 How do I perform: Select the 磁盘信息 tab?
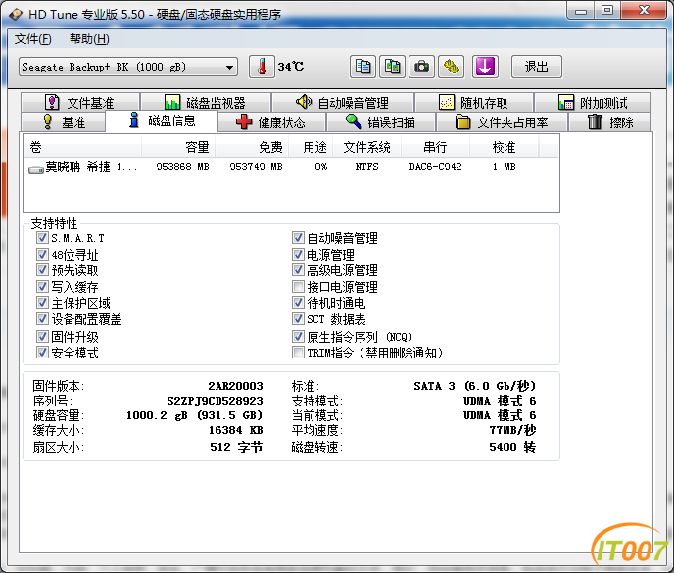(x=162, y=120)
